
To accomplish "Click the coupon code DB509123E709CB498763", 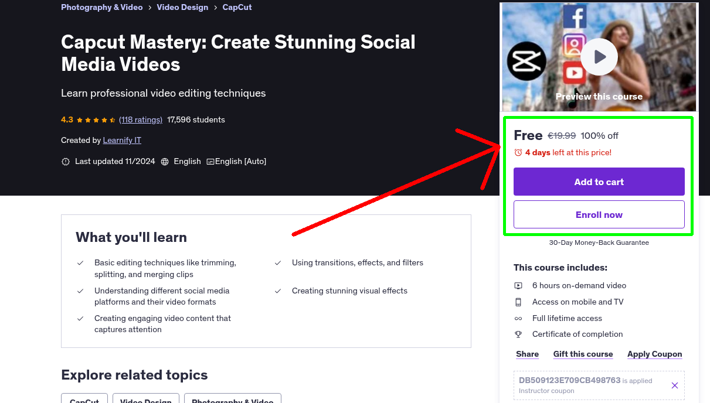I will 570,380.
